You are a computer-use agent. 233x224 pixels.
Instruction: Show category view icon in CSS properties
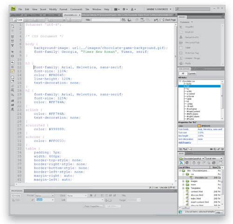click(x=180, y=149)
